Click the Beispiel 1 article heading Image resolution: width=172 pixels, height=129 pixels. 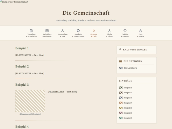[22, 48]
